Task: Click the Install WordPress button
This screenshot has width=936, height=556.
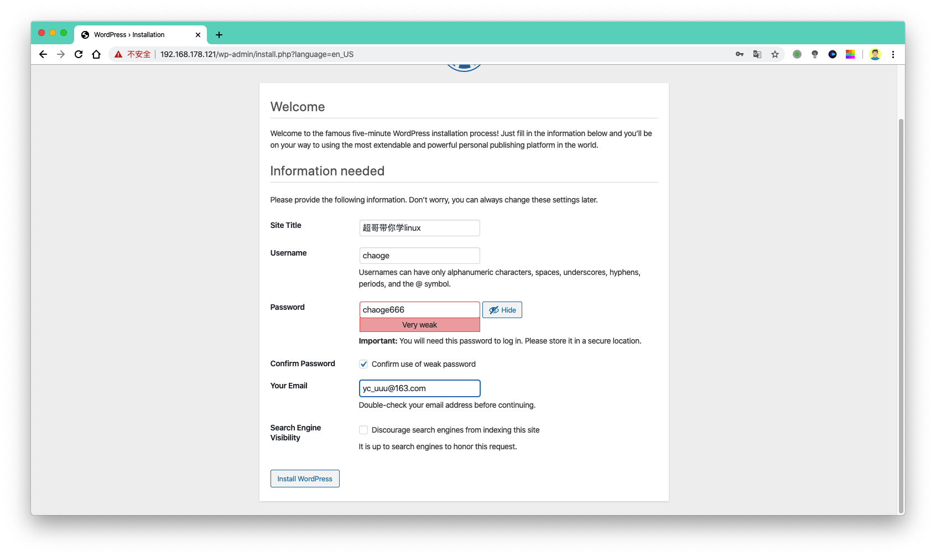Action: pyautogui.click(x=305, y=479)
